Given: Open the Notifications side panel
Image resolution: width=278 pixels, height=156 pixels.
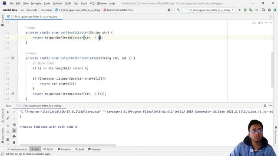Looking at the screenshot, I should [276, 135].
